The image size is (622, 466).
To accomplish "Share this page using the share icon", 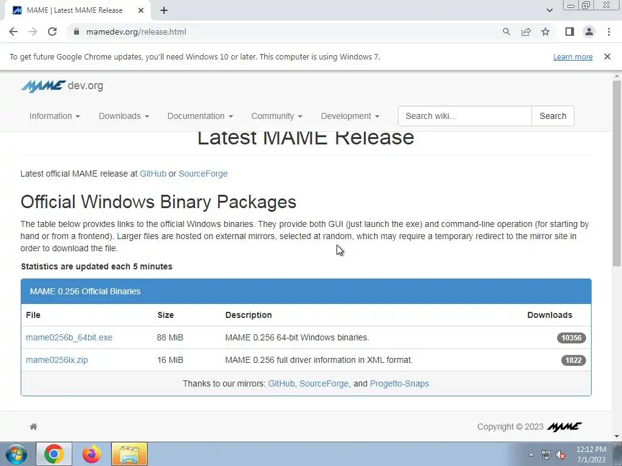I will [526, 32].
